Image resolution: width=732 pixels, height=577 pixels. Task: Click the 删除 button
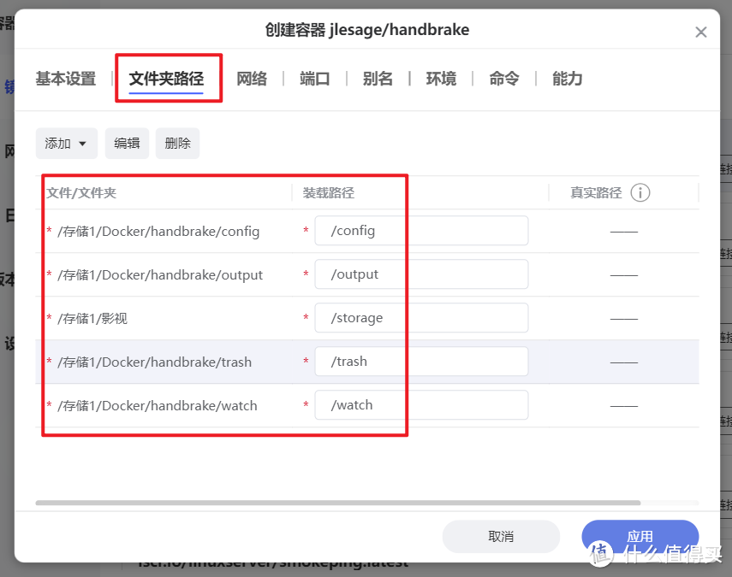coord(177,143)
